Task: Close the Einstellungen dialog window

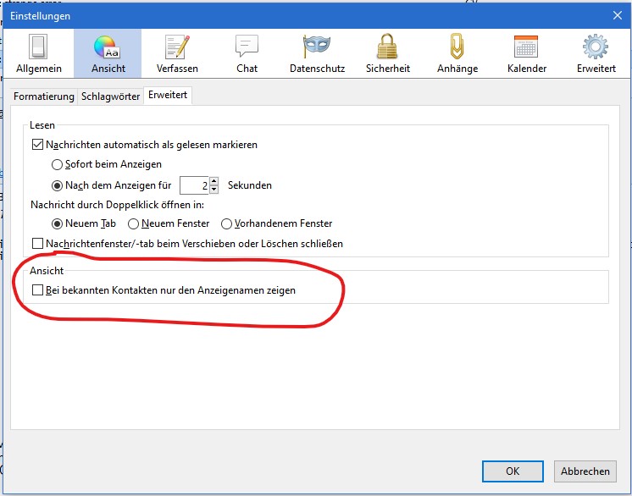Action: (617, 16)
